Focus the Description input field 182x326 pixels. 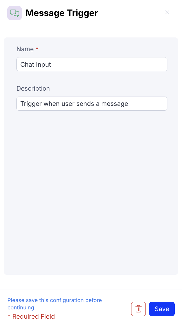coord(92,104)
